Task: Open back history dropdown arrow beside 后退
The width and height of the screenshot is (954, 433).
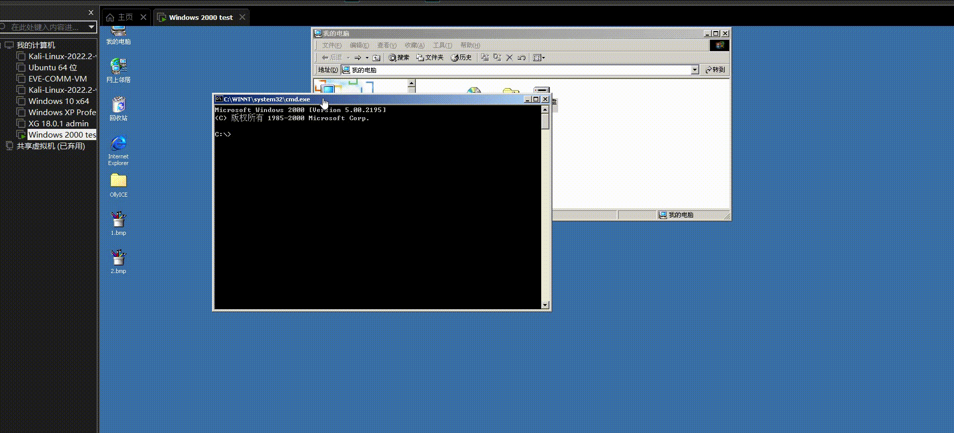Action: tap(349, 58)
